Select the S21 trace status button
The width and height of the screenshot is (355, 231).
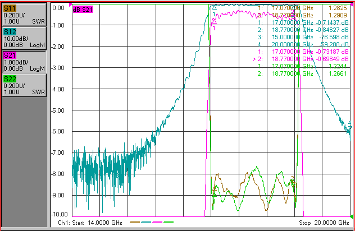[x=24, y=62]
